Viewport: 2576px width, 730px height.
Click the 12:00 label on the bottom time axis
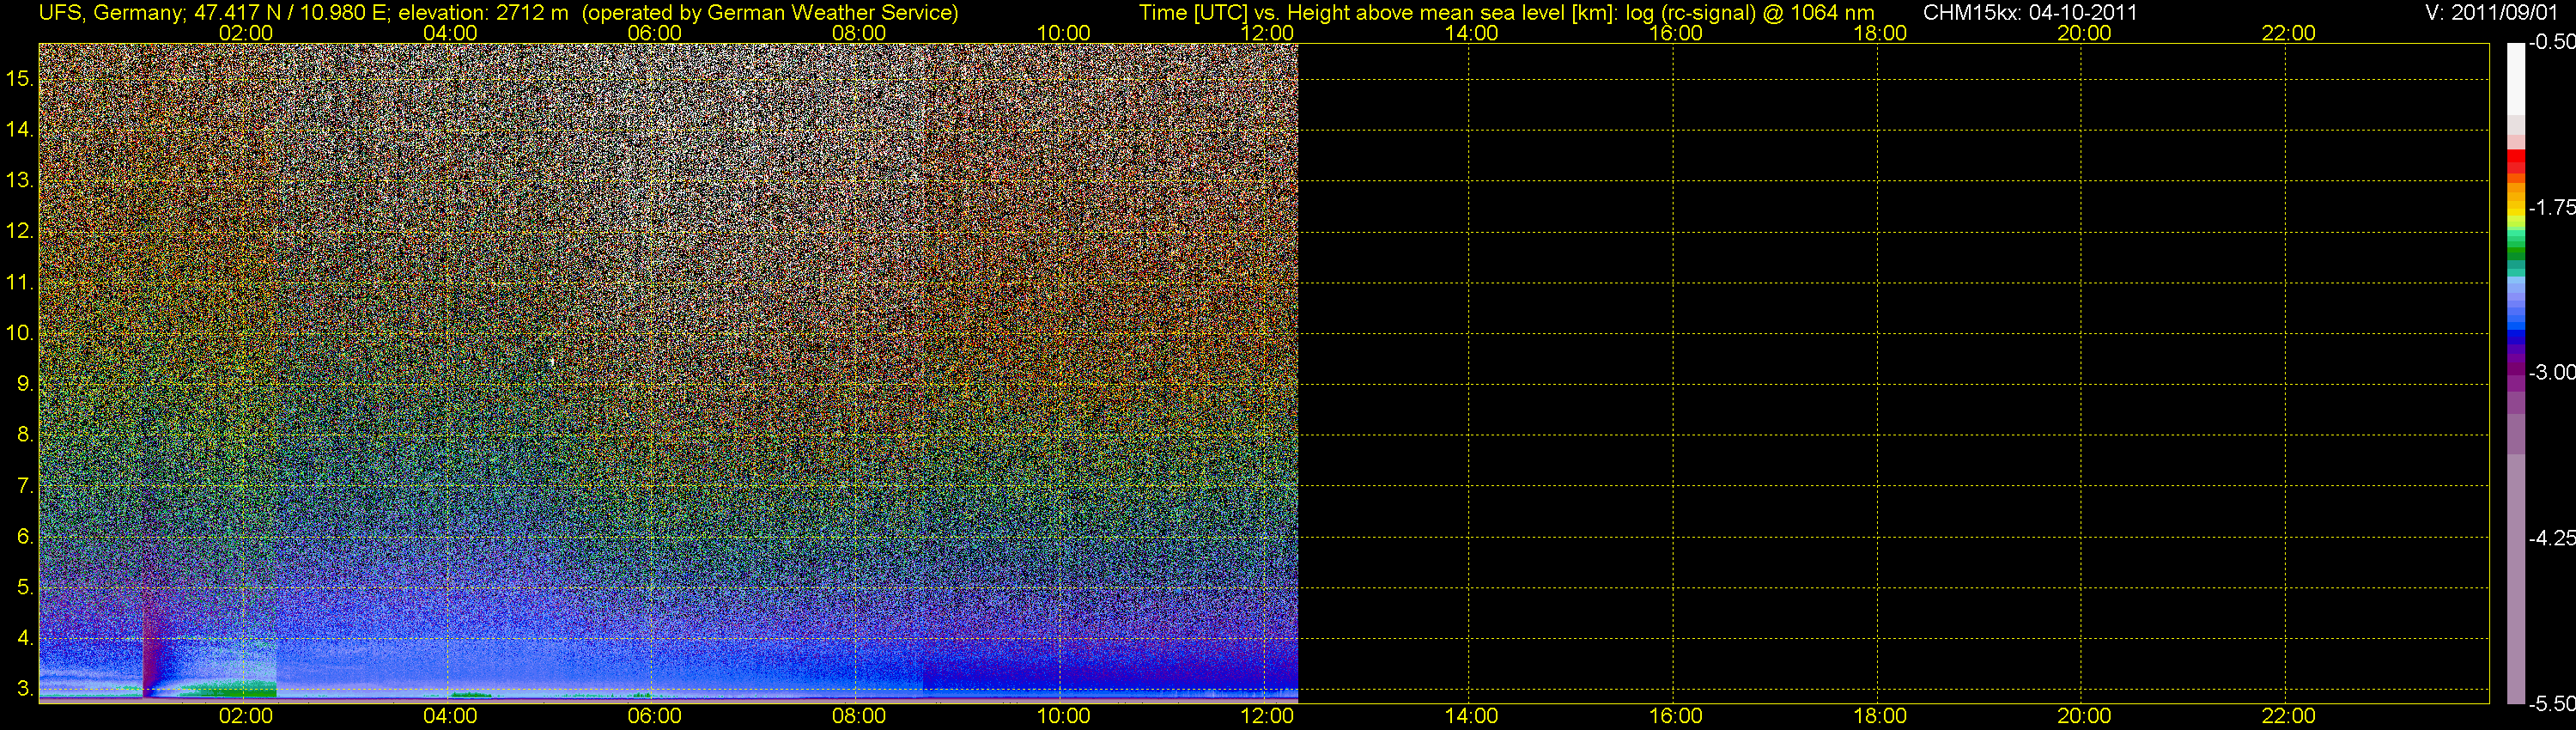pyautogui.click(x=1267, y=716)
